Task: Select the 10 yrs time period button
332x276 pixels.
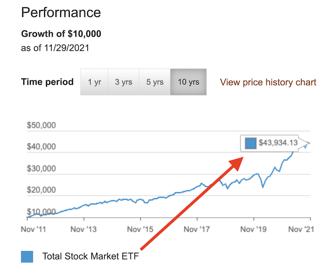Action: click(x=188, y=82)
